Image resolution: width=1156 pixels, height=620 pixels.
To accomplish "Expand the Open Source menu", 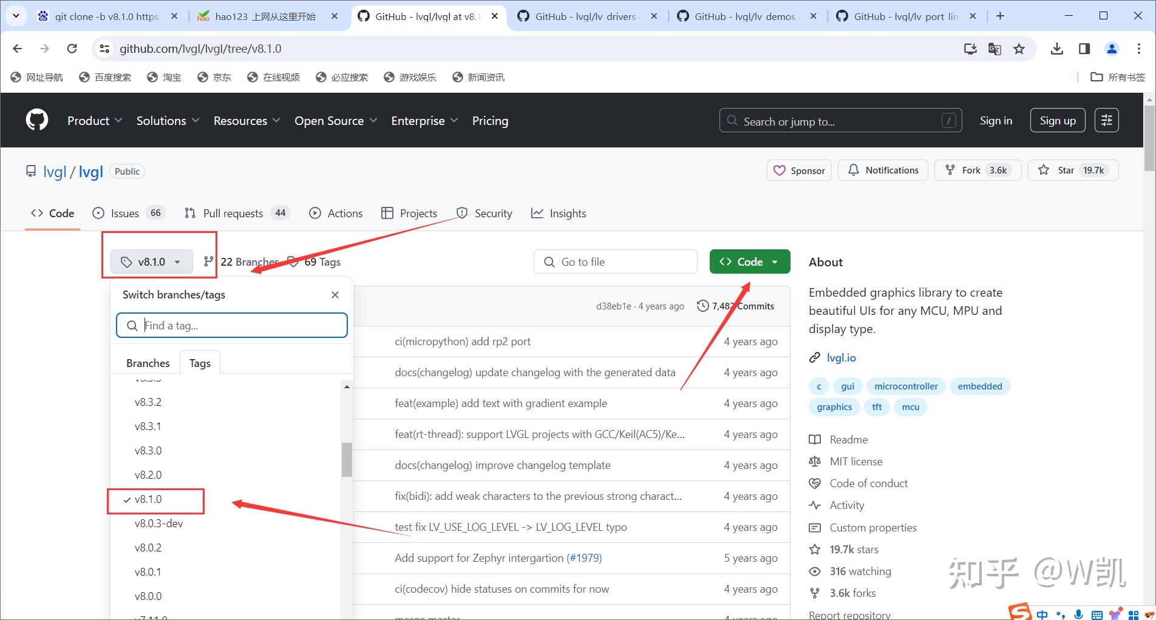I will click(x=336, y=121).
